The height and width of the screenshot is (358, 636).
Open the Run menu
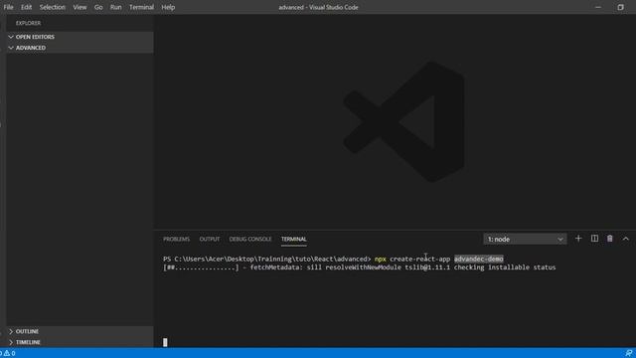click(x=115, y=7)
